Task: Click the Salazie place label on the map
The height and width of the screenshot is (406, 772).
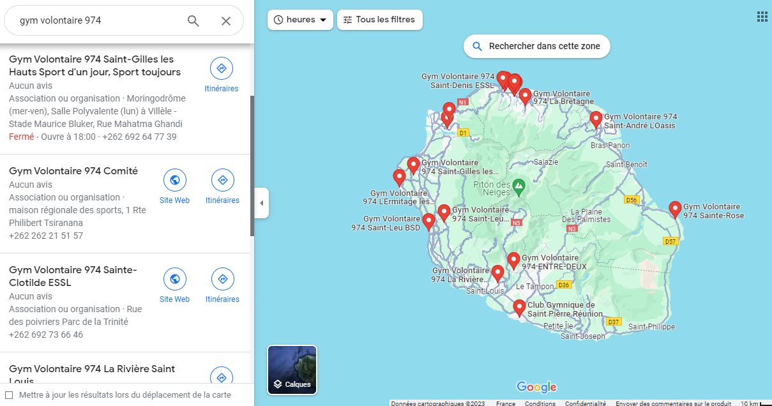Action: click(x=546, y=162)
